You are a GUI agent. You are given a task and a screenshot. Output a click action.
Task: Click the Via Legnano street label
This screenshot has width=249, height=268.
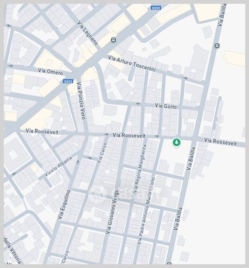click(x=88, y=33)
